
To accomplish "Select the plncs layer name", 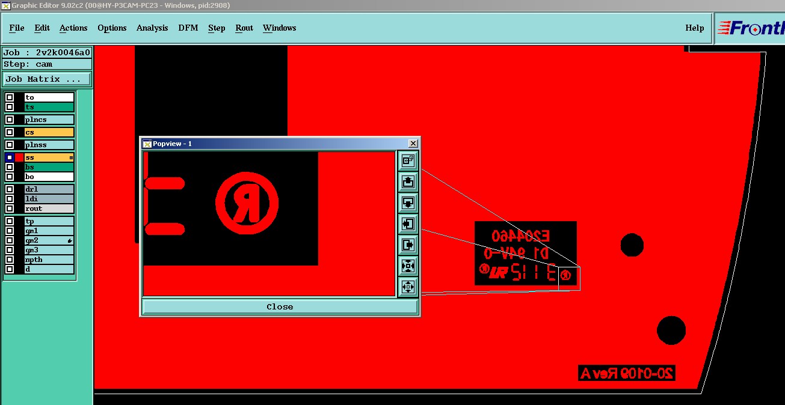I will 49,120.
